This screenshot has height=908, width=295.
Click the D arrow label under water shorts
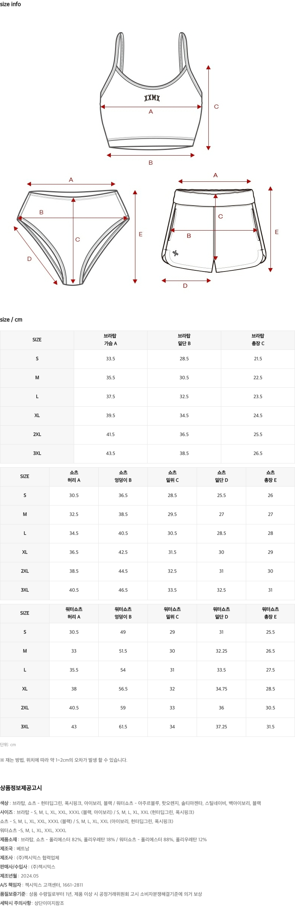[185, 286]
